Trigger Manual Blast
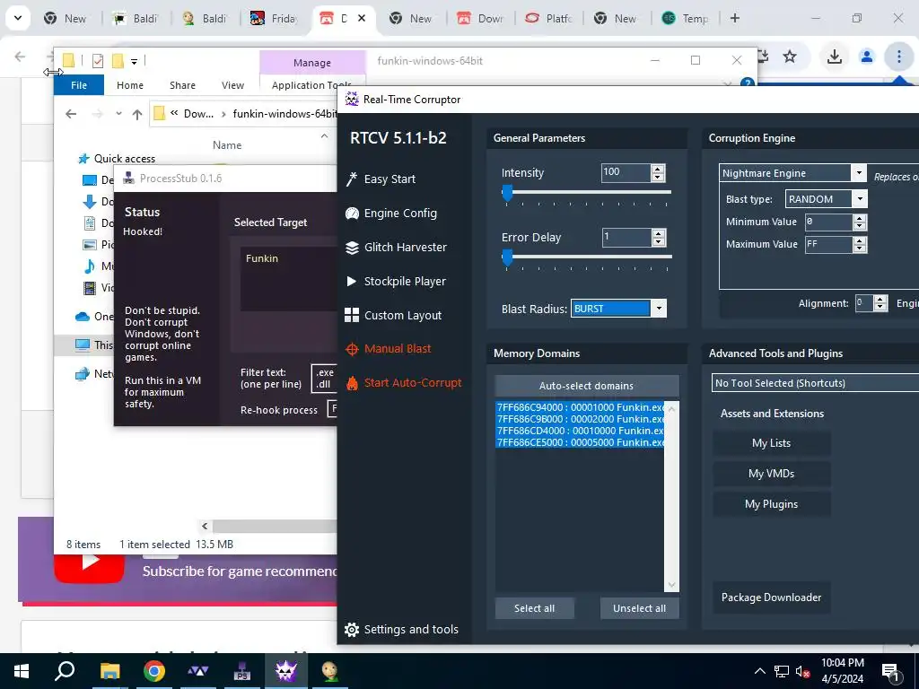 (x=389, y=349)
